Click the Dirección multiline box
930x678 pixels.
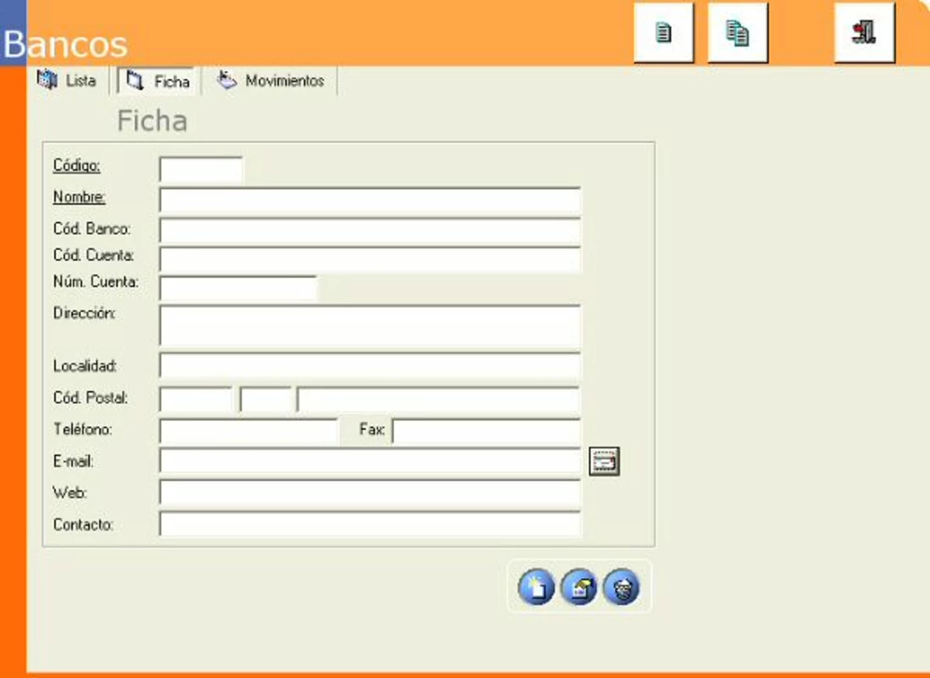click(x=370, y=326)
